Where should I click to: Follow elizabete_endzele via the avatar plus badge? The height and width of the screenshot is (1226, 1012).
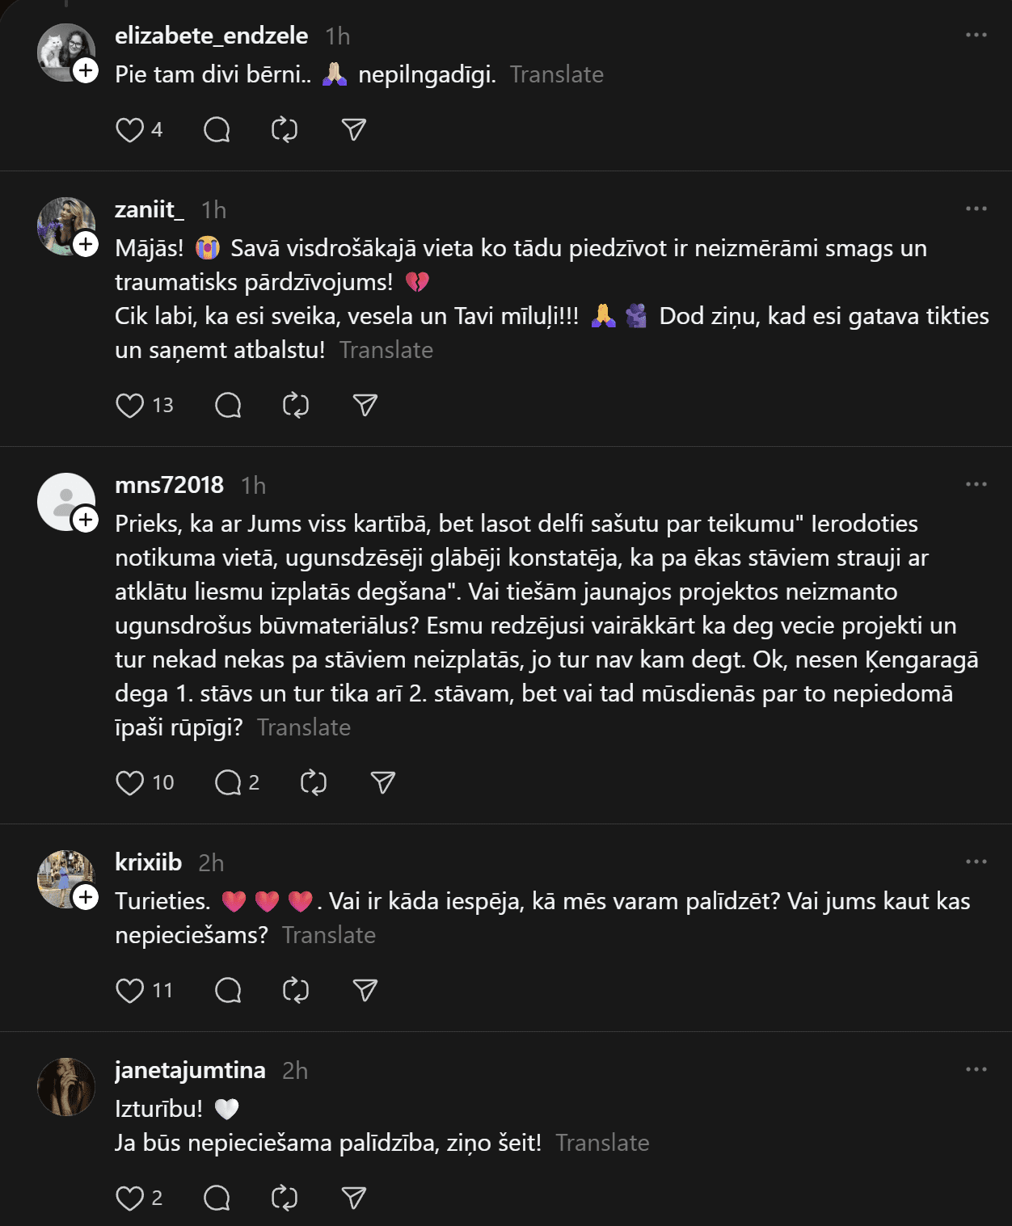click(x=86, y=70)
